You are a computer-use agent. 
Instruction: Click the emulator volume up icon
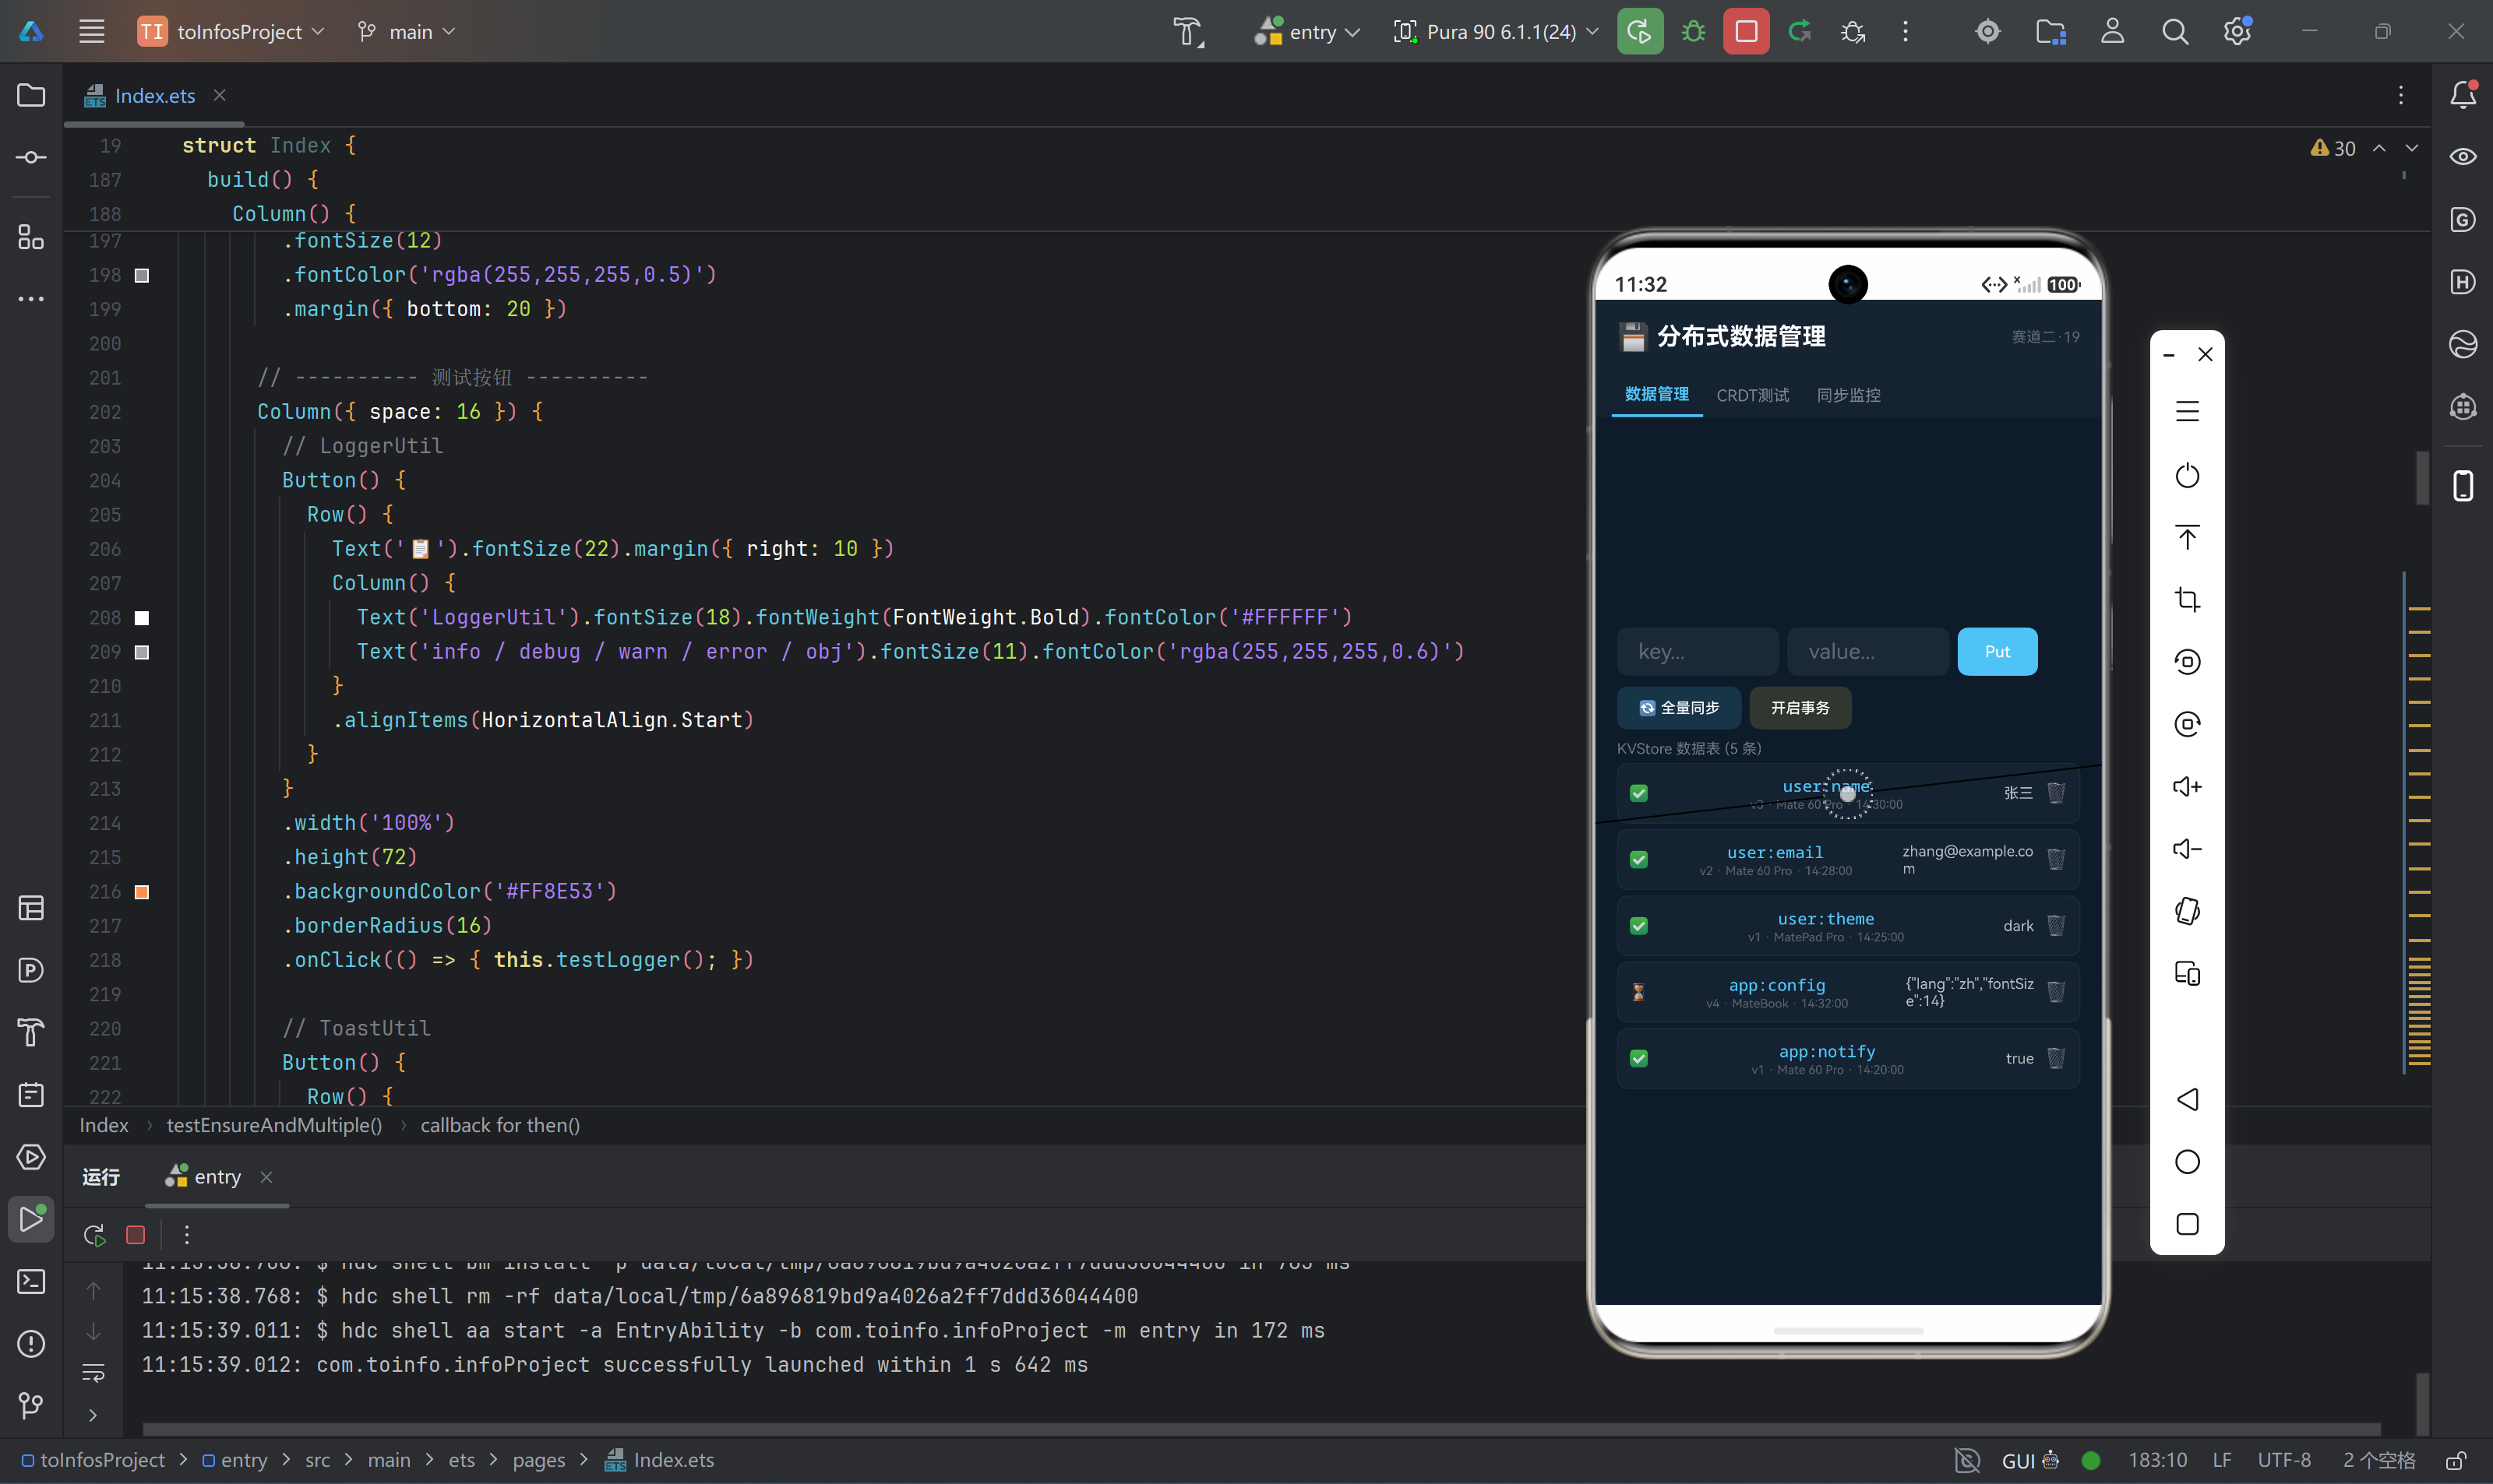(x=2187, y=787)
